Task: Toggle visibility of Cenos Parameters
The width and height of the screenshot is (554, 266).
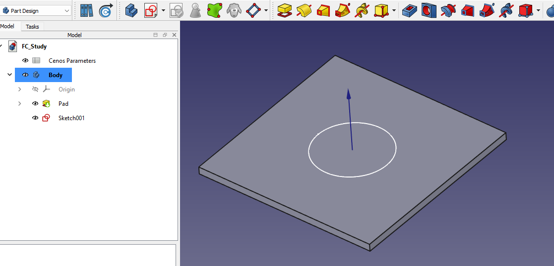Action: point(25,61)
